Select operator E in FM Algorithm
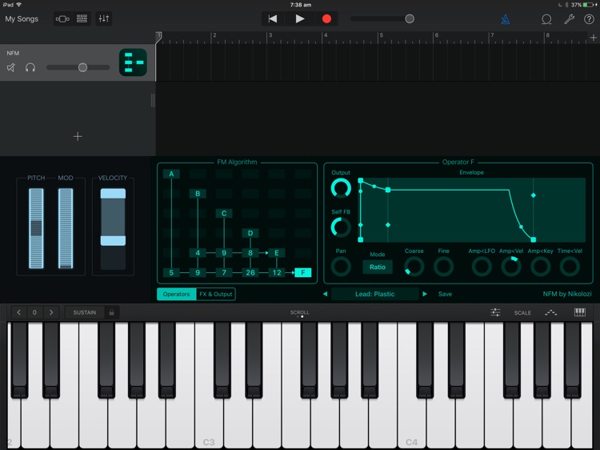600x450 pixels. click(277, 253)
